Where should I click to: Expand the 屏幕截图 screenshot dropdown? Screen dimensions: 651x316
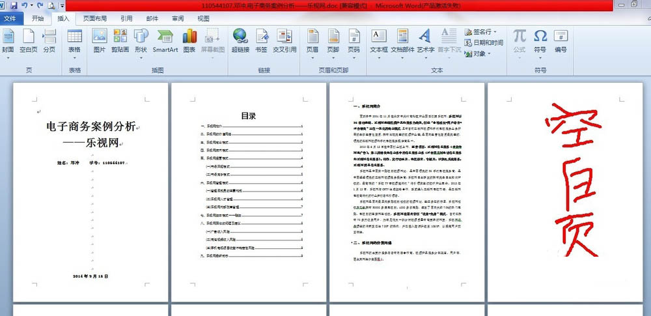coord(213,58)
